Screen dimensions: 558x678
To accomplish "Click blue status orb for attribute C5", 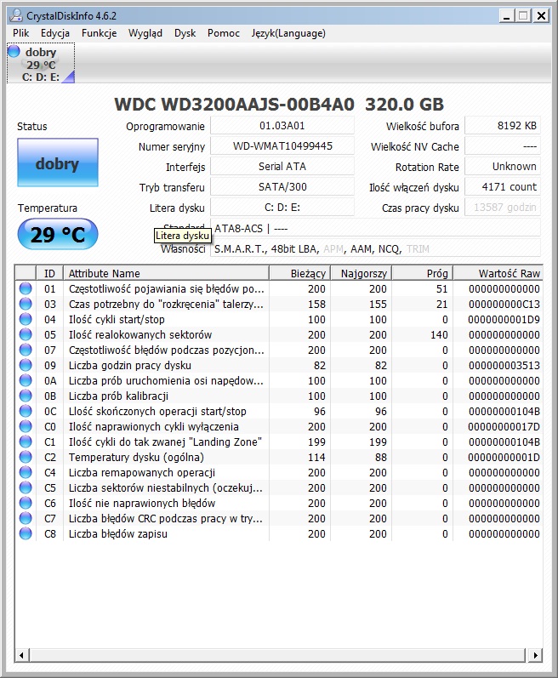I will (26, 487).
